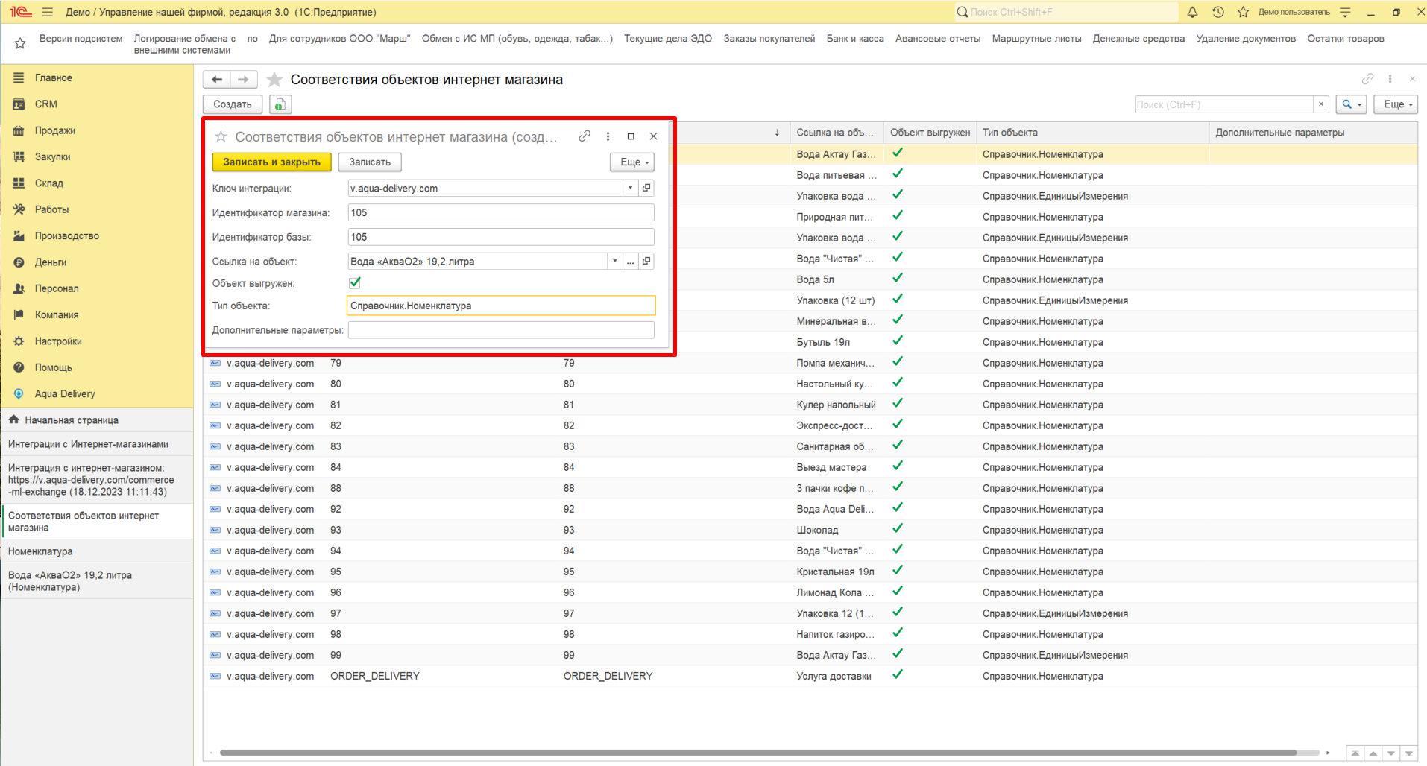Add dialog form to favorites star
Viewport: 1427px width, 766px height.
click(221, 136)
